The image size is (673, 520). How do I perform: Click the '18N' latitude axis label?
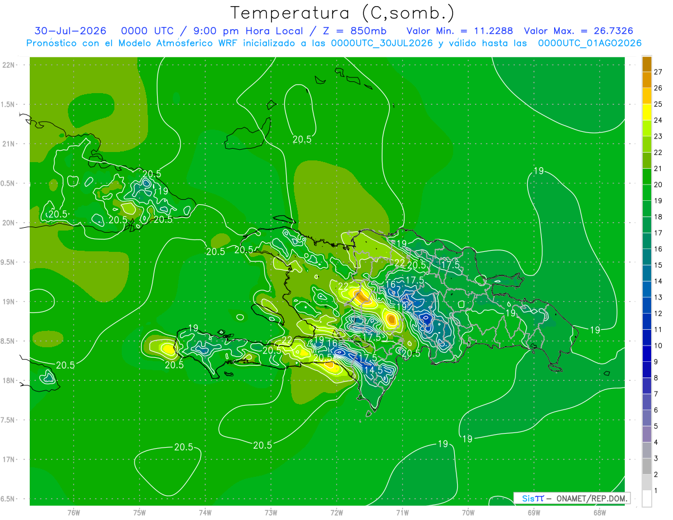click(x=8, y=380)
